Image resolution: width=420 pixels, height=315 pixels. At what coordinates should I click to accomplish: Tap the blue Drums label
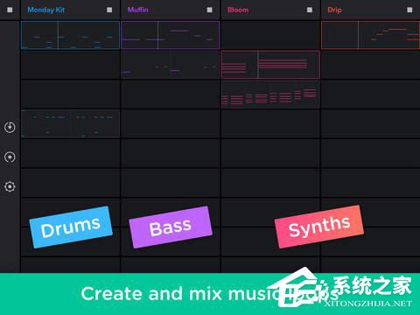pyautogui.click(x=71, y=227)
